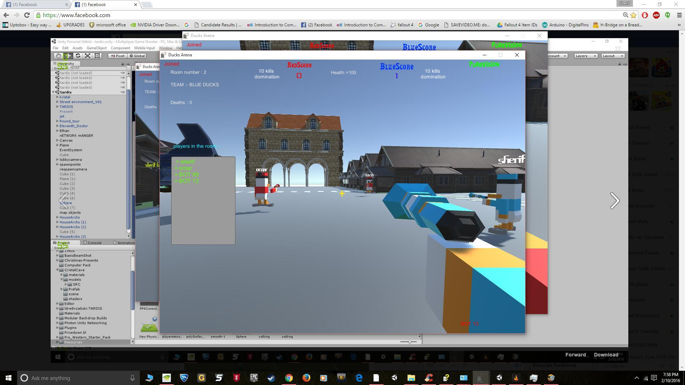This screenshot has height=385, width=685.
Task: Open Epic Games launcher from taskbar
Action: click(254, 378)
